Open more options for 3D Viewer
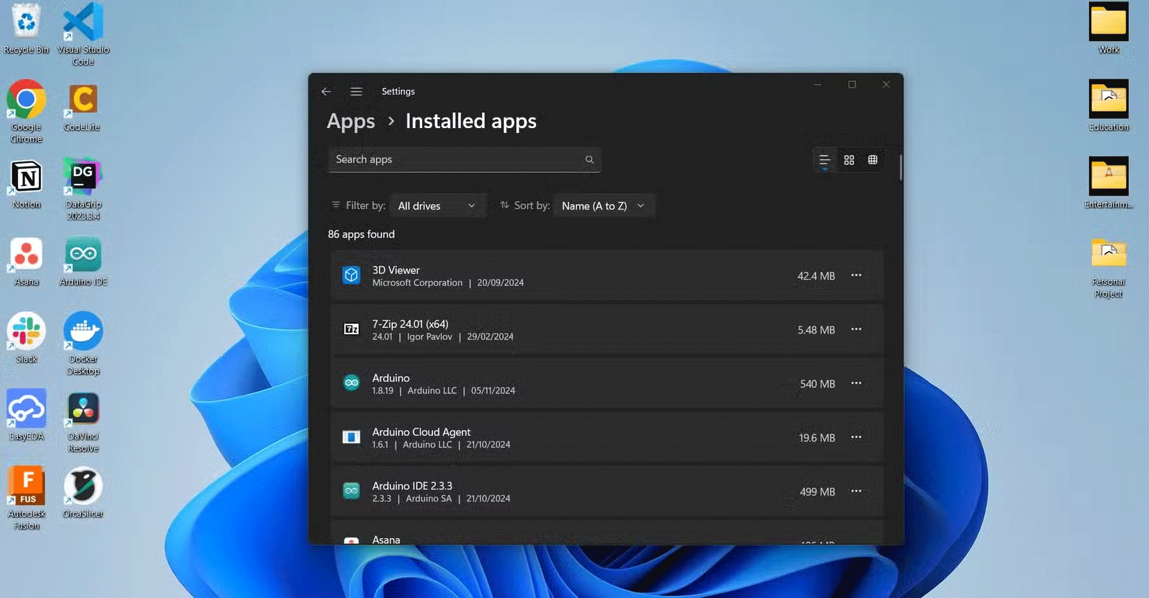1149x598 pixels. [x=856, y=276]
